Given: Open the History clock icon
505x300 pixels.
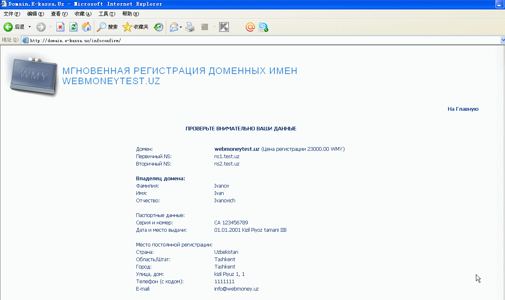Looking at the screenshot, I should [159, 27].
